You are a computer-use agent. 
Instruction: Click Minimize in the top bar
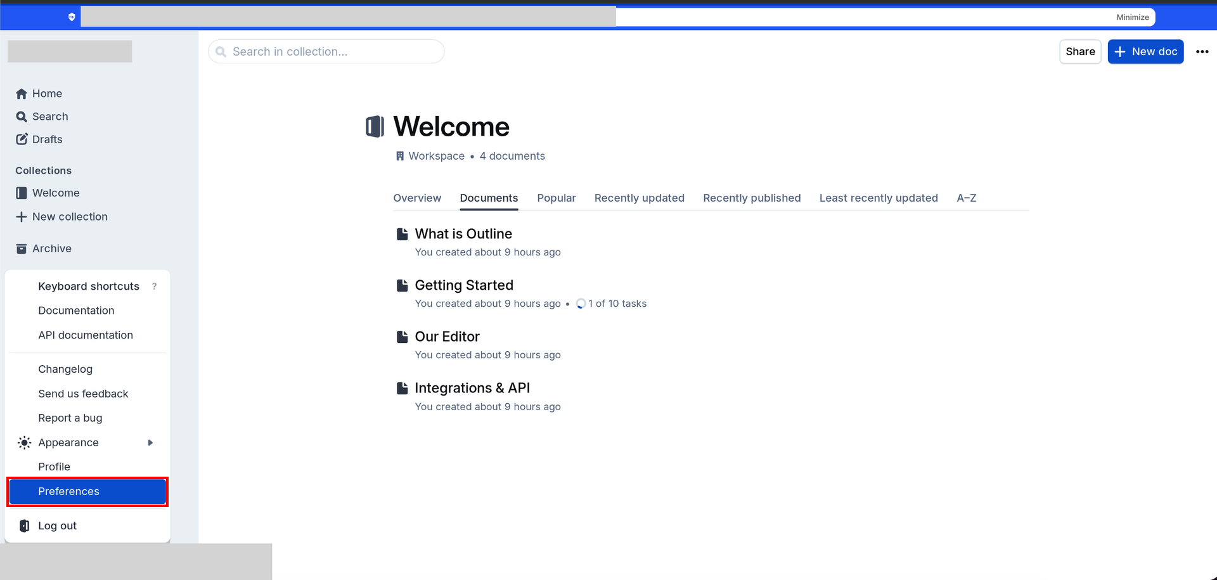pos(1132,17)
